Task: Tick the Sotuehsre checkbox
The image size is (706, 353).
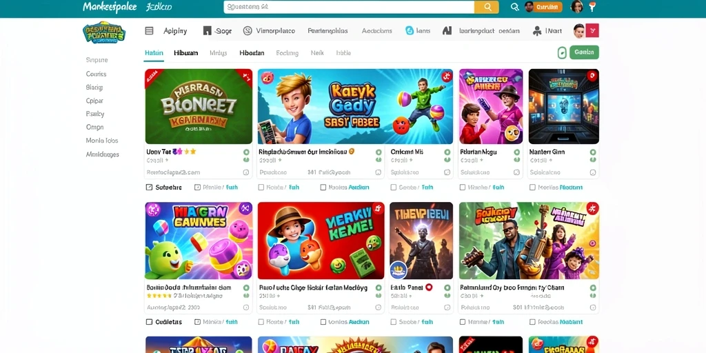Action: tap(149, 188)
